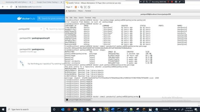The width and height of the screenshot is (200, 112).
Task: Stop the screen recording with red square
Action: point(172,2)
